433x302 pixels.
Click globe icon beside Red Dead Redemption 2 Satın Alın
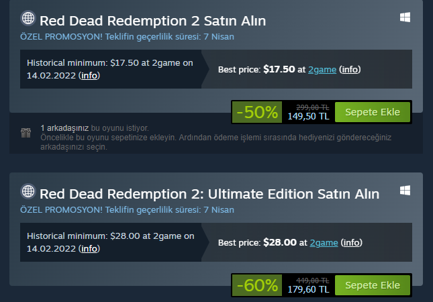click(28, 19)
